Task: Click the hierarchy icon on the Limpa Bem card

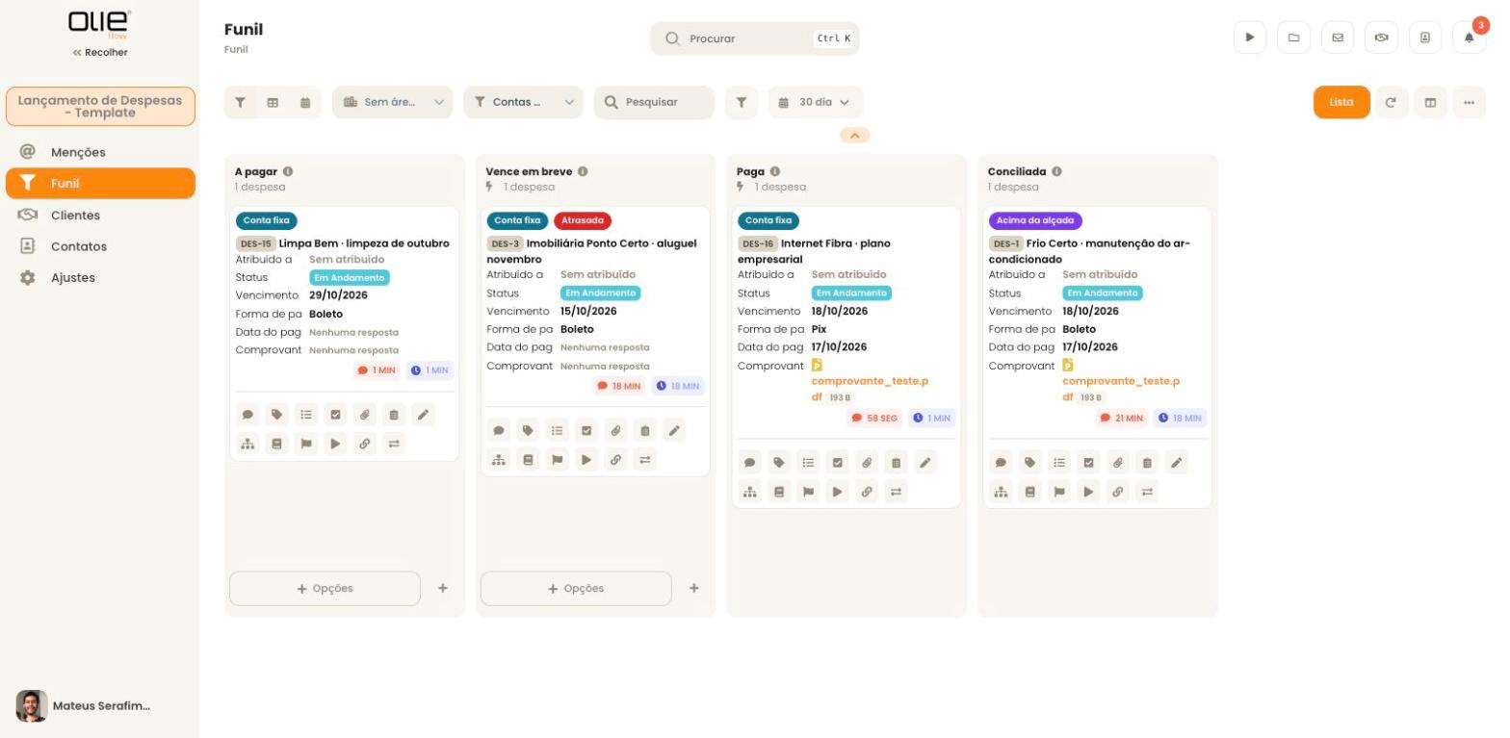Action: coord(247,444)
